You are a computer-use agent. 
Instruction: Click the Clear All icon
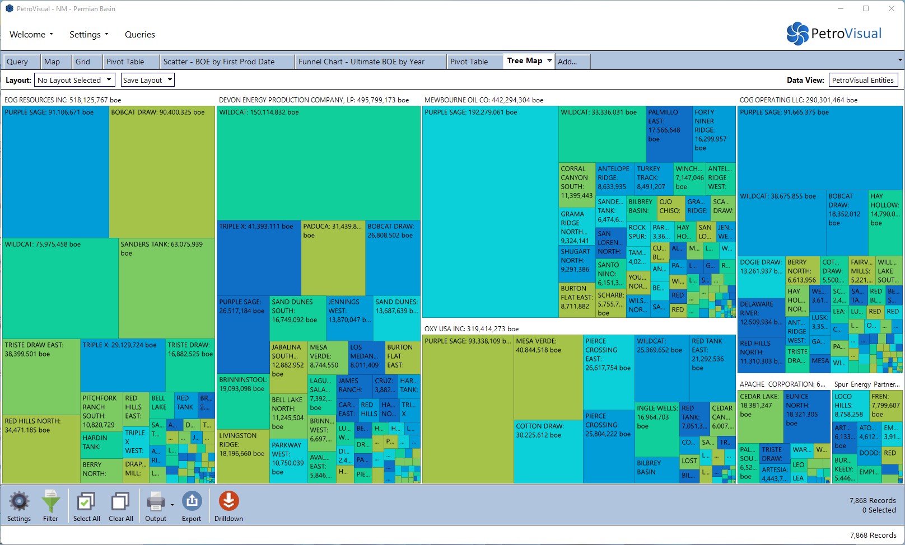point(120,501)
